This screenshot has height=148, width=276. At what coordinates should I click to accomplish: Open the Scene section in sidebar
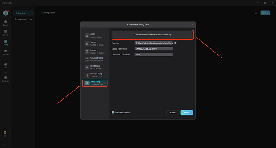[6, 33]
